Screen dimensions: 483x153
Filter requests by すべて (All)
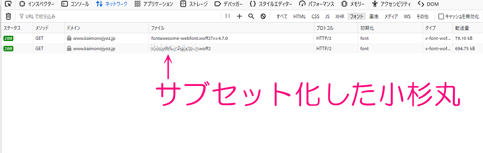coord(282,16)
